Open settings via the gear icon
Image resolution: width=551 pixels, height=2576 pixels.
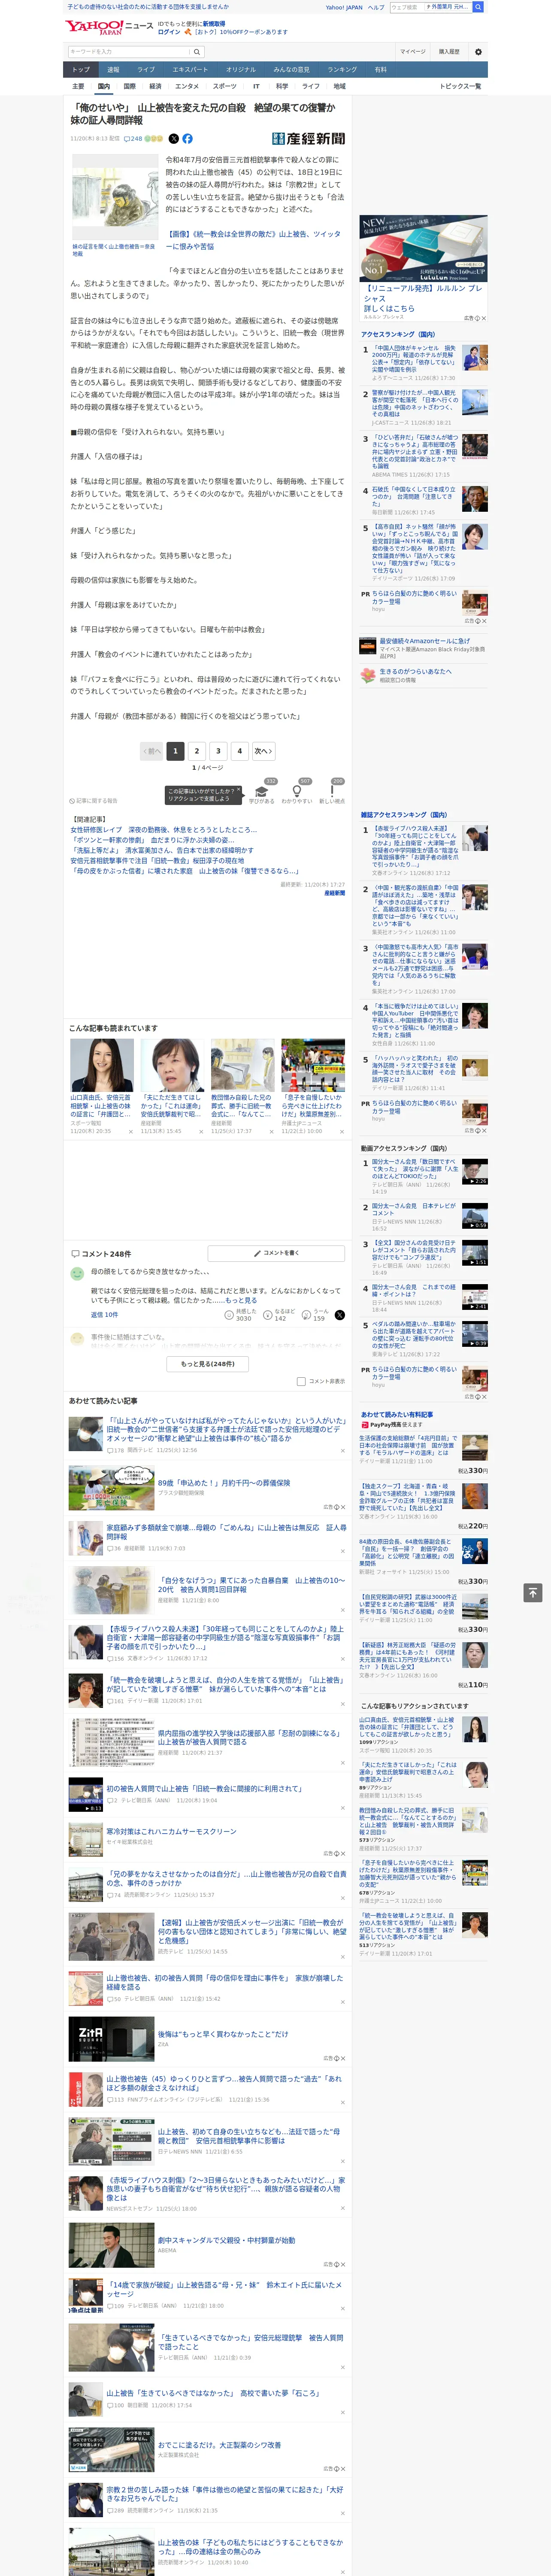(477, 52)
